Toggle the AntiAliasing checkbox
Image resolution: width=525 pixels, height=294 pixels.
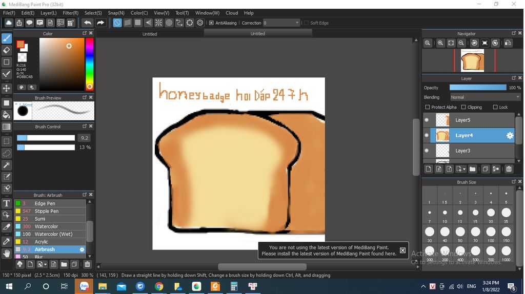(x=211, y=23)
